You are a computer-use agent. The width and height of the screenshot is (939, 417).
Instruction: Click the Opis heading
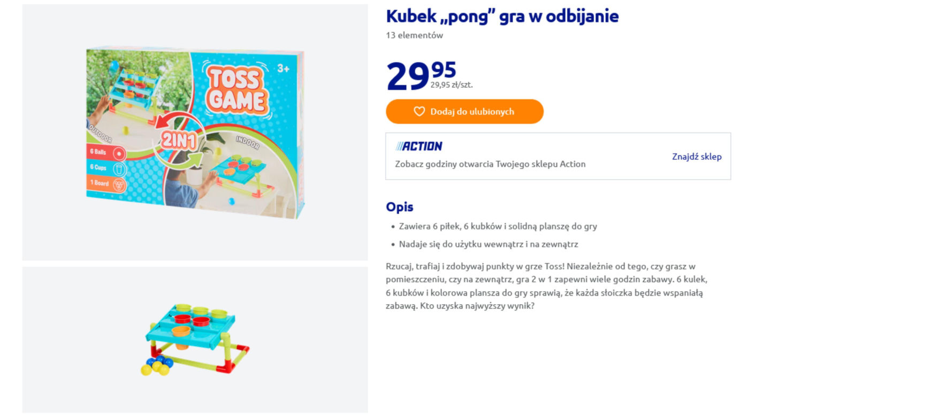400,207
